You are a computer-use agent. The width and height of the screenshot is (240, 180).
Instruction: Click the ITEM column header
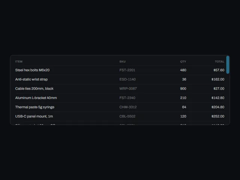coord(19,61)
